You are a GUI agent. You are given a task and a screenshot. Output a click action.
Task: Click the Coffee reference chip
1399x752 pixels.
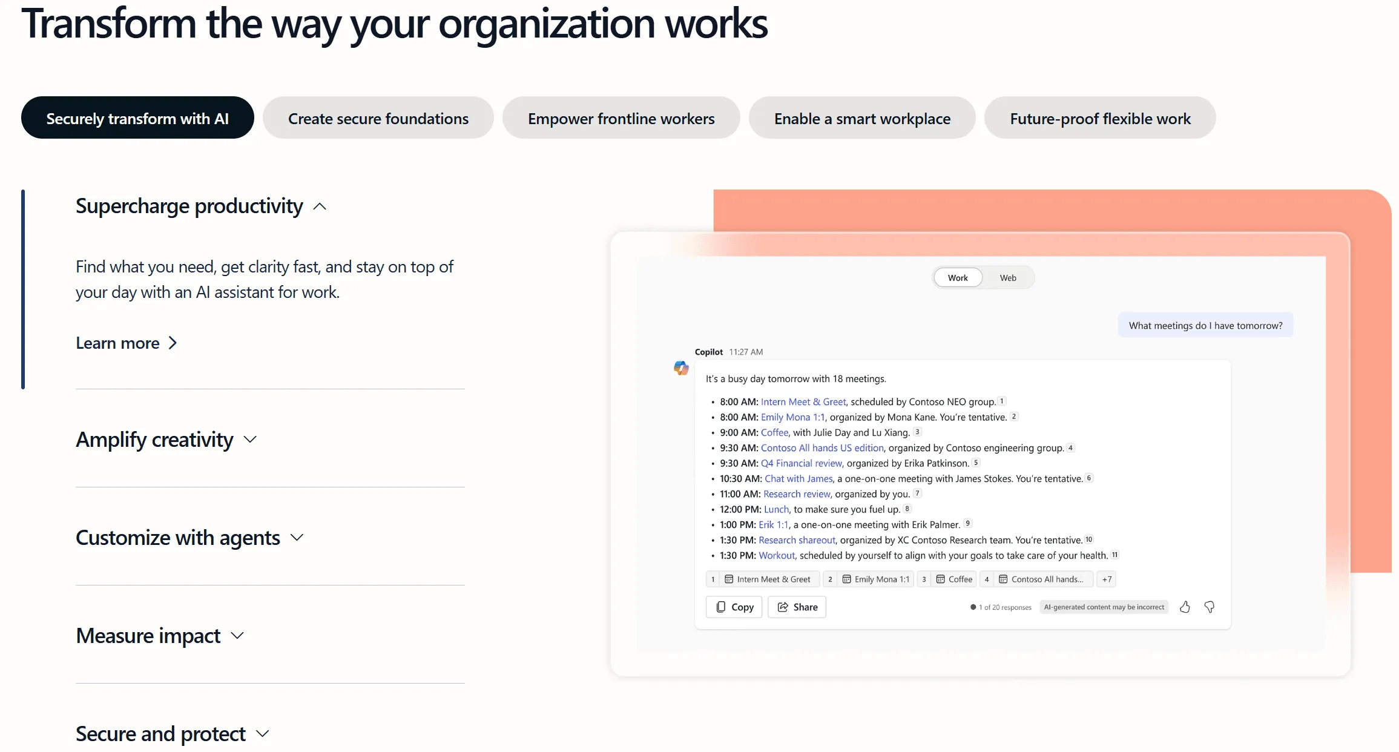(x=947, y=579)
